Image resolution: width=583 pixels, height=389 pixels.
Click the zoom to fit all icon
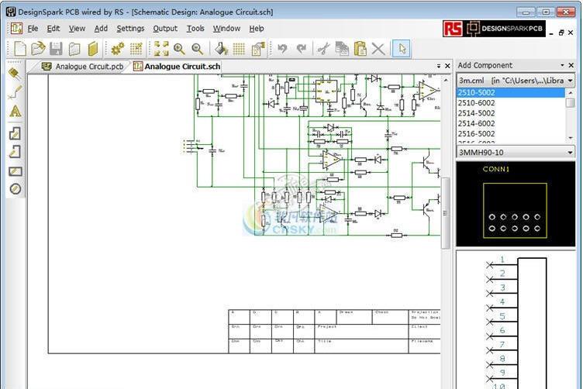161,49
